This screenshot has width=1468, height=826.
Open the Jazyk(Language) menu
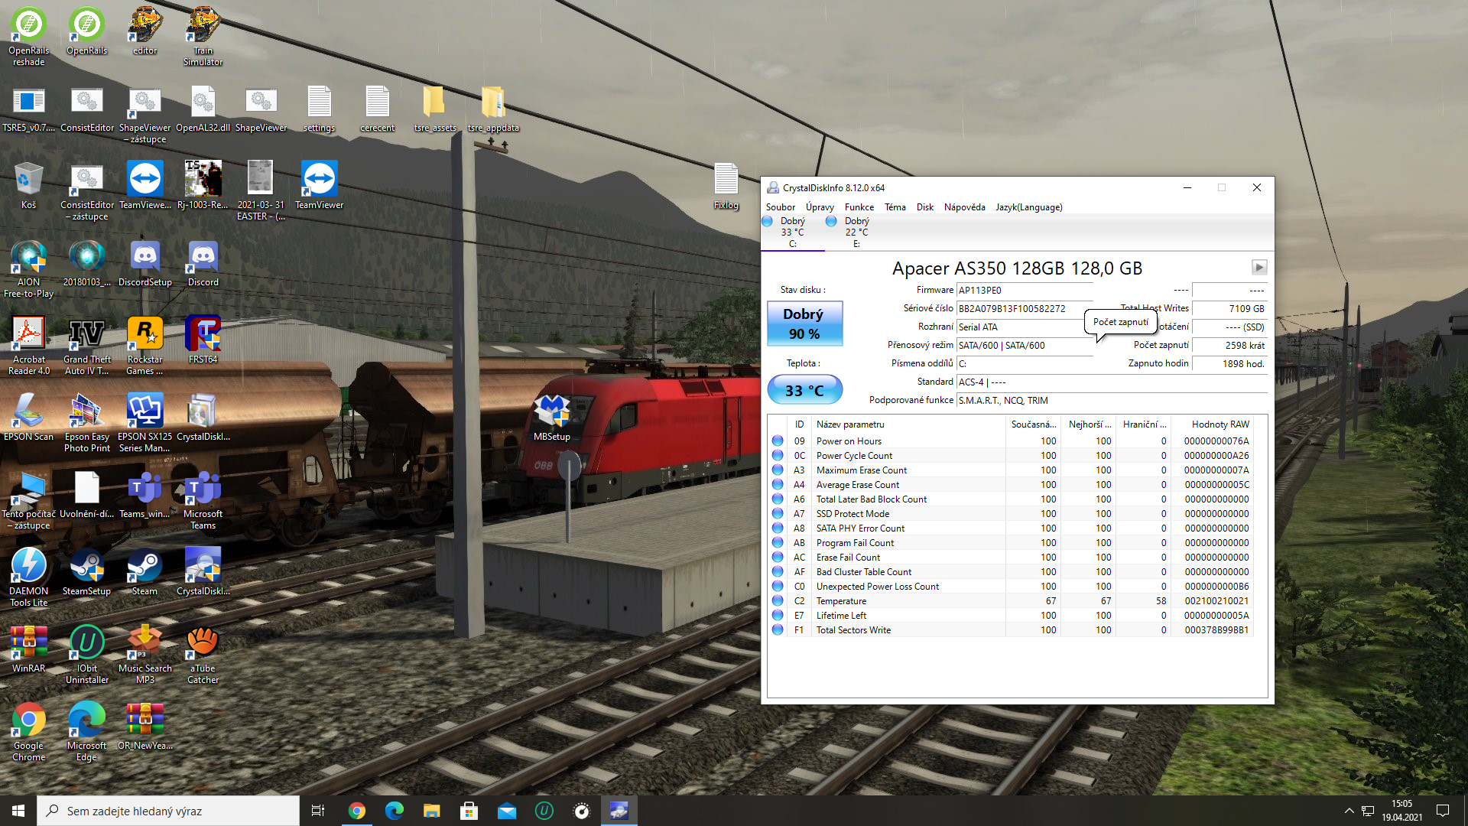(1028, 207)
